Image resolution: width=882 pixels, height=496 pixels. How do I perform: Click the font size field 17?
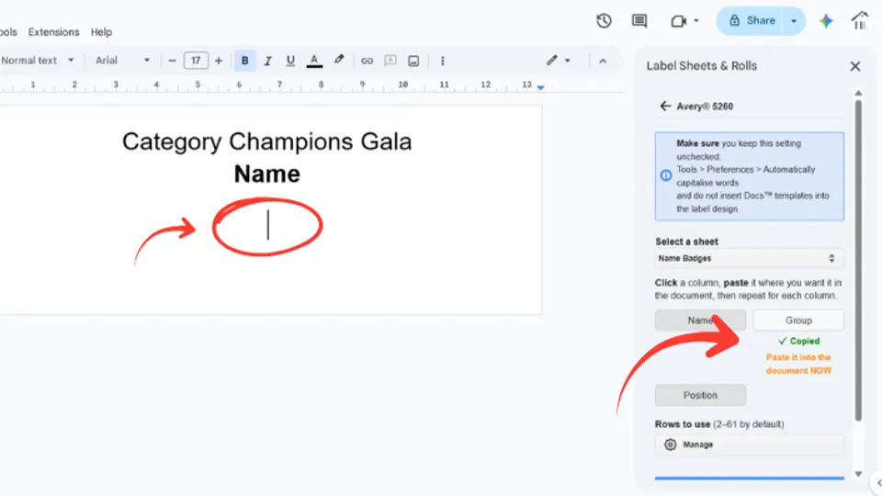click(x=196, y=61)
